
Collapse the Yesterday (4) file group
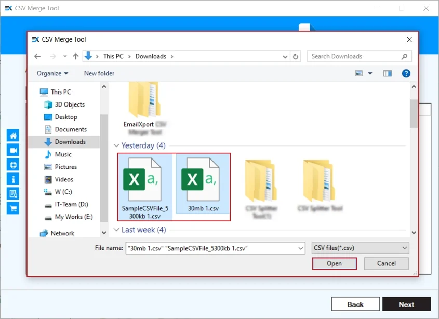click(x=116, y=145)
